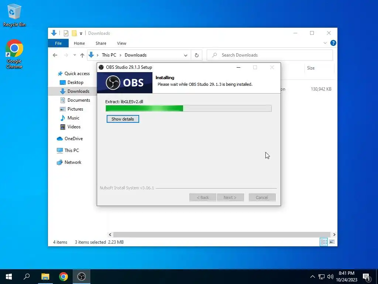Open the Home ribbon tab
This screenshot has width=378, height=284.
click(79, 43)
